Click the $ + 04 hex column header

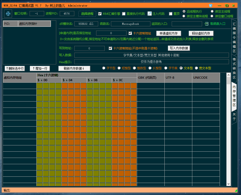tap(74, 80)
